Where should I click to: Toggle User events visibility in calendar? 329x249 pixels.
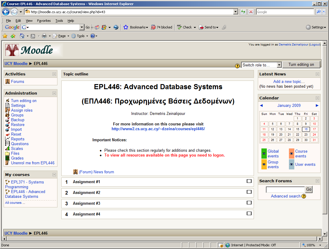click(x=291, y=164)
